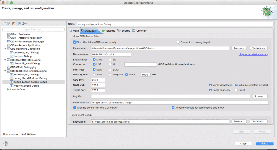Click the C/C++ Attach to Application icon
Image resolution: width=277 pixels, height=150 pixels.
(x=8, y=38)
